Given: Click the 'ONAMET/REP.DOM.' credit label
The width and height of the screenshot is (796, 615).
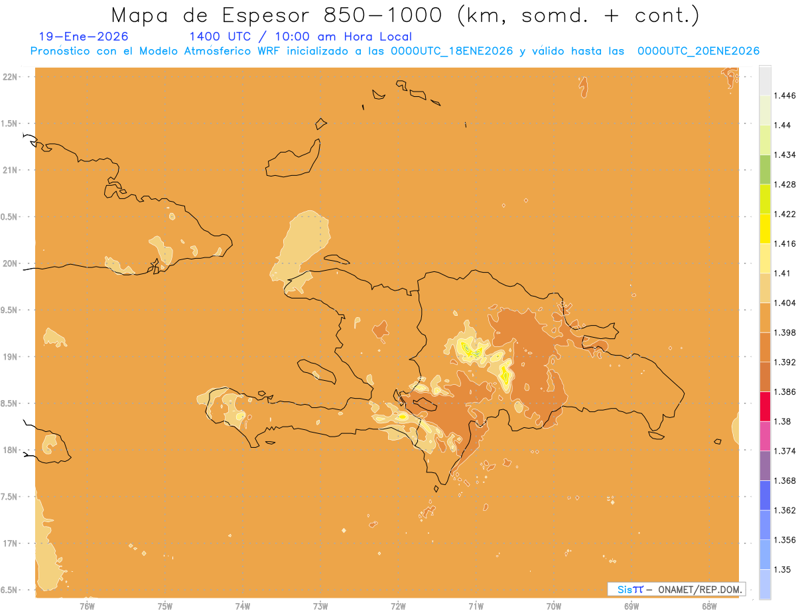Looking at the screenshot, I should (x=700, y=589).
